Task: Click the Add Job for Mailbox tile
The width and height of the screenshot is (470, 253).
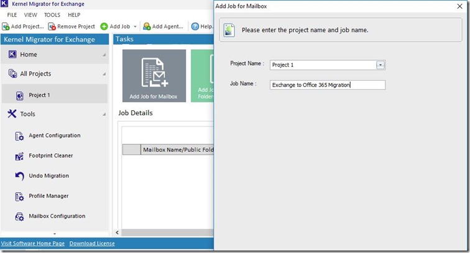Action: point(154,76)
